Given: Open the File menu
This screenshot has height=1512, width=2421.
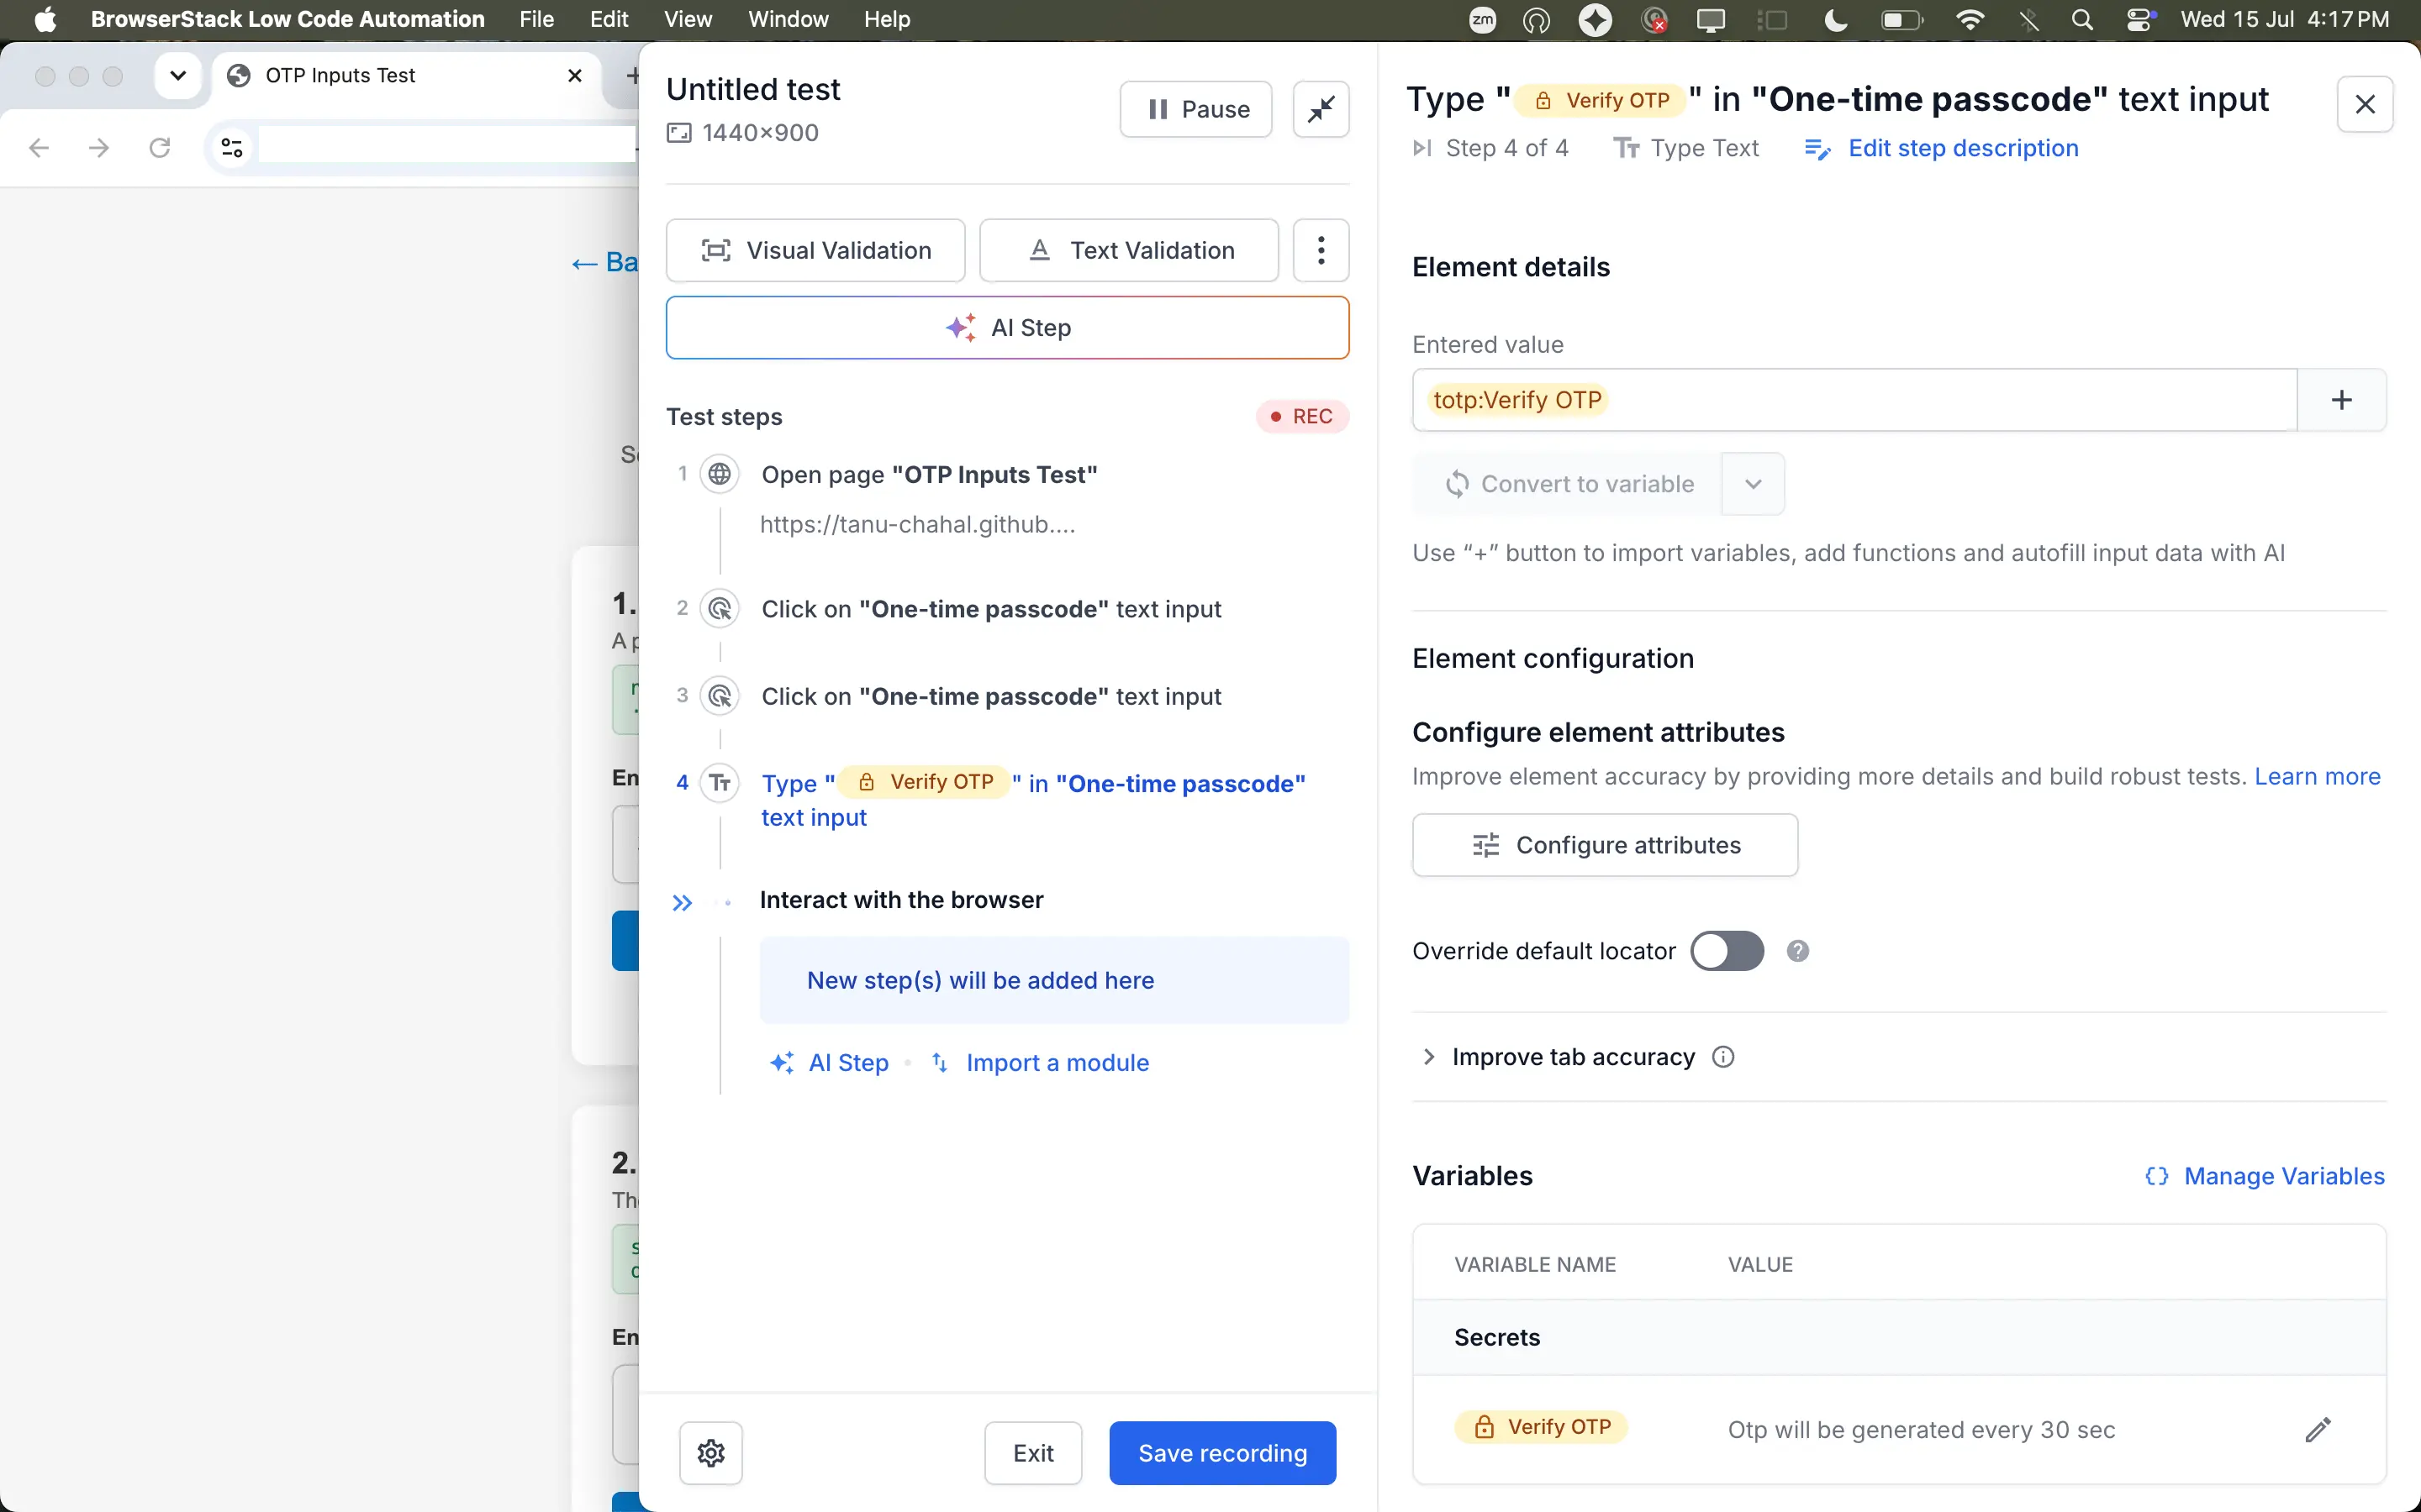Looking at the screenshot, I should tap(536, 19).
